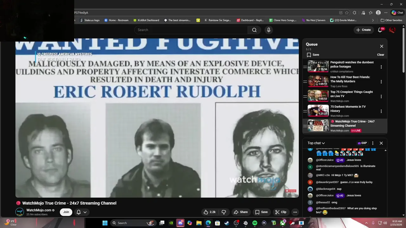The image size is (406, 228).
Task: Open Rainbow Six Siege bookmark
Action: point(218,20)
